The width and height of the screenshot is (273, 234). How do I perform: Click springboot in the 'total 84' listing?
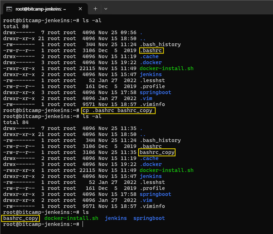pos(156,194)
